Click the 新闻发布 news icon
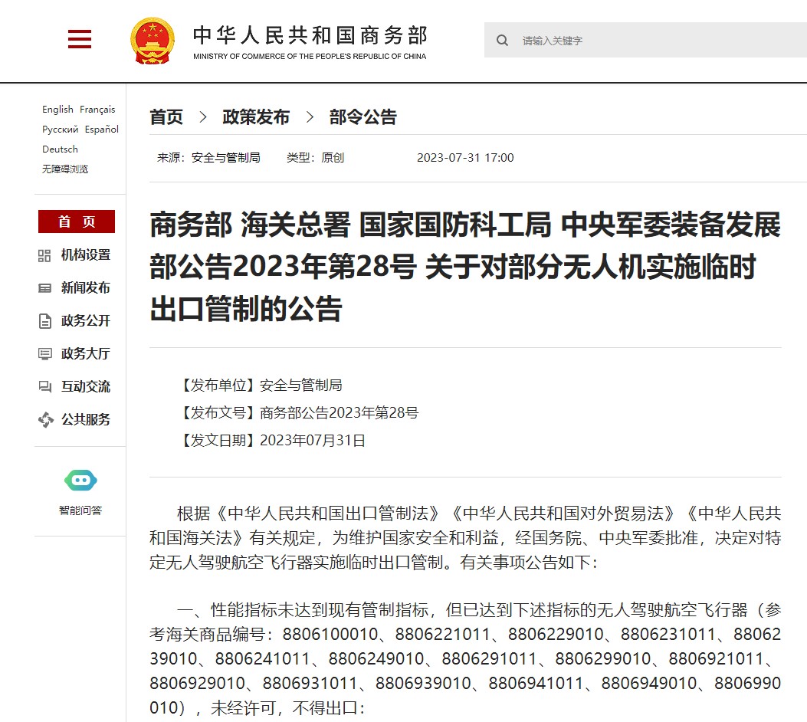The height and width of the screenshot is (722, 807). click(x=44, y=288)
